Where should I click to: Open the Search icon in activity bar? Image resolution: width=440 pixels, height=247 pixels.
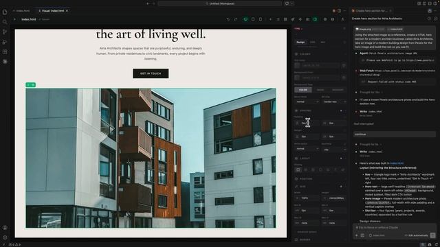click(5, 22)
